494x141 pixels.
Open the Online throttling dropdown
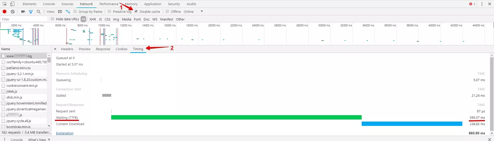point(193,12)
